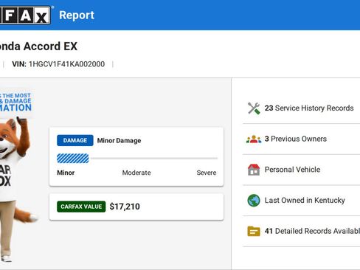Click the yellow folder detailed records icon
This screenshot has width=360, height=270.
[254, 231]
